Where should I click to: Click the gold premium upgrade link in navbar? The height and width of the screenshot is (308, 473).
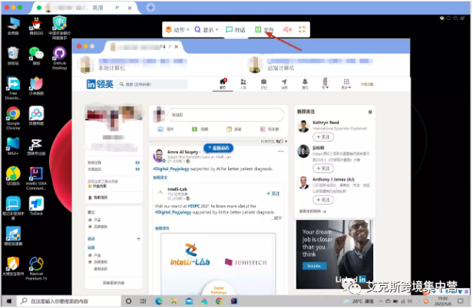pyautogui.click(x=367, y=84)
